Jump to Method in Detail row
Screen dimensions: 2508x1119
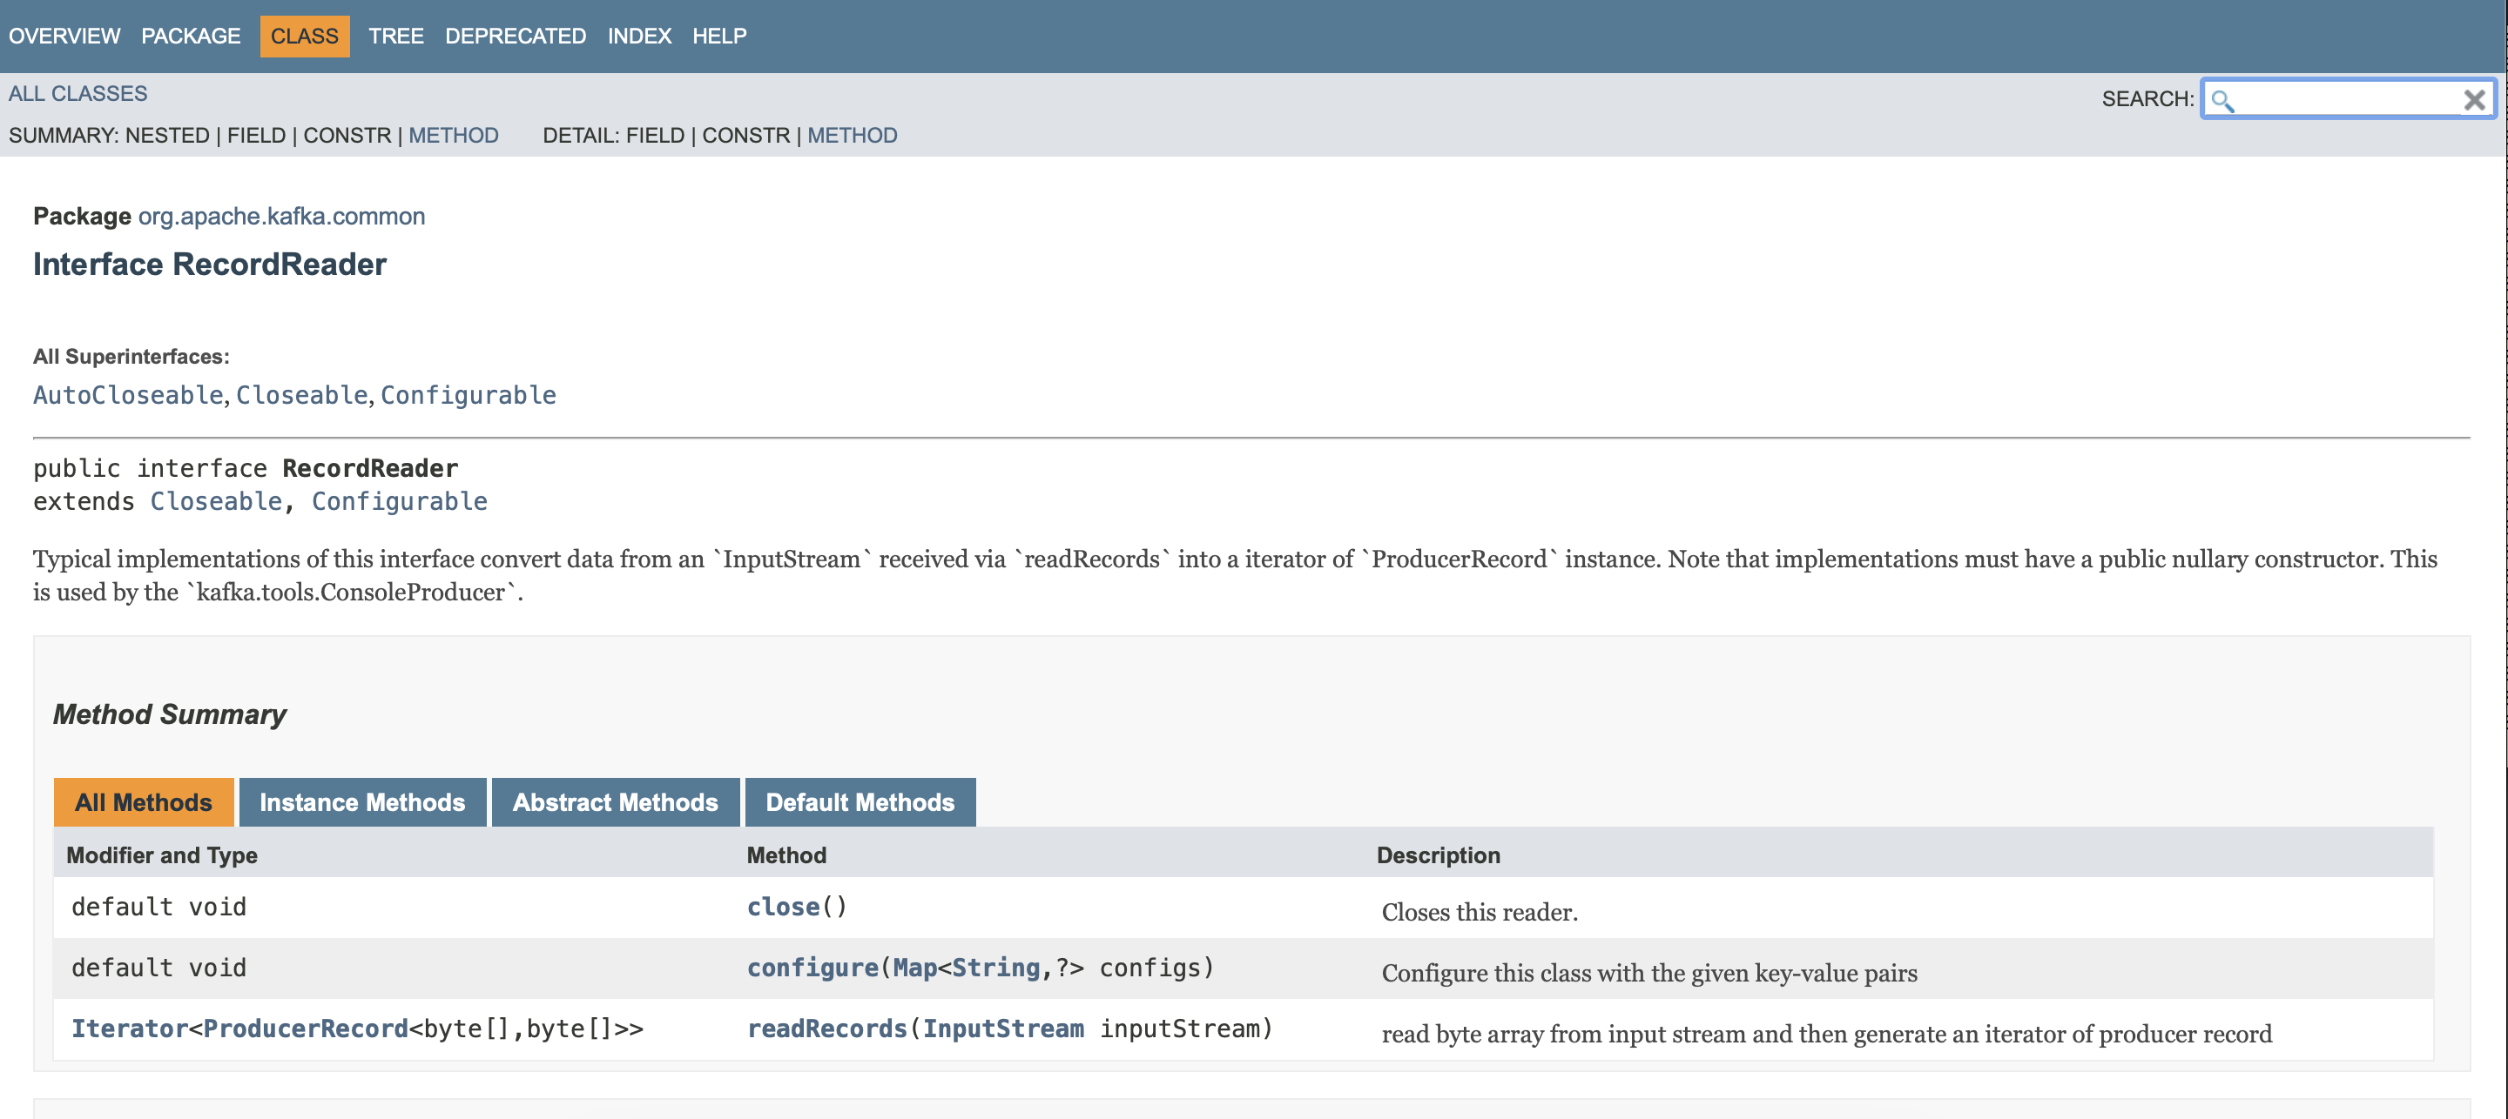coord(852,135)
